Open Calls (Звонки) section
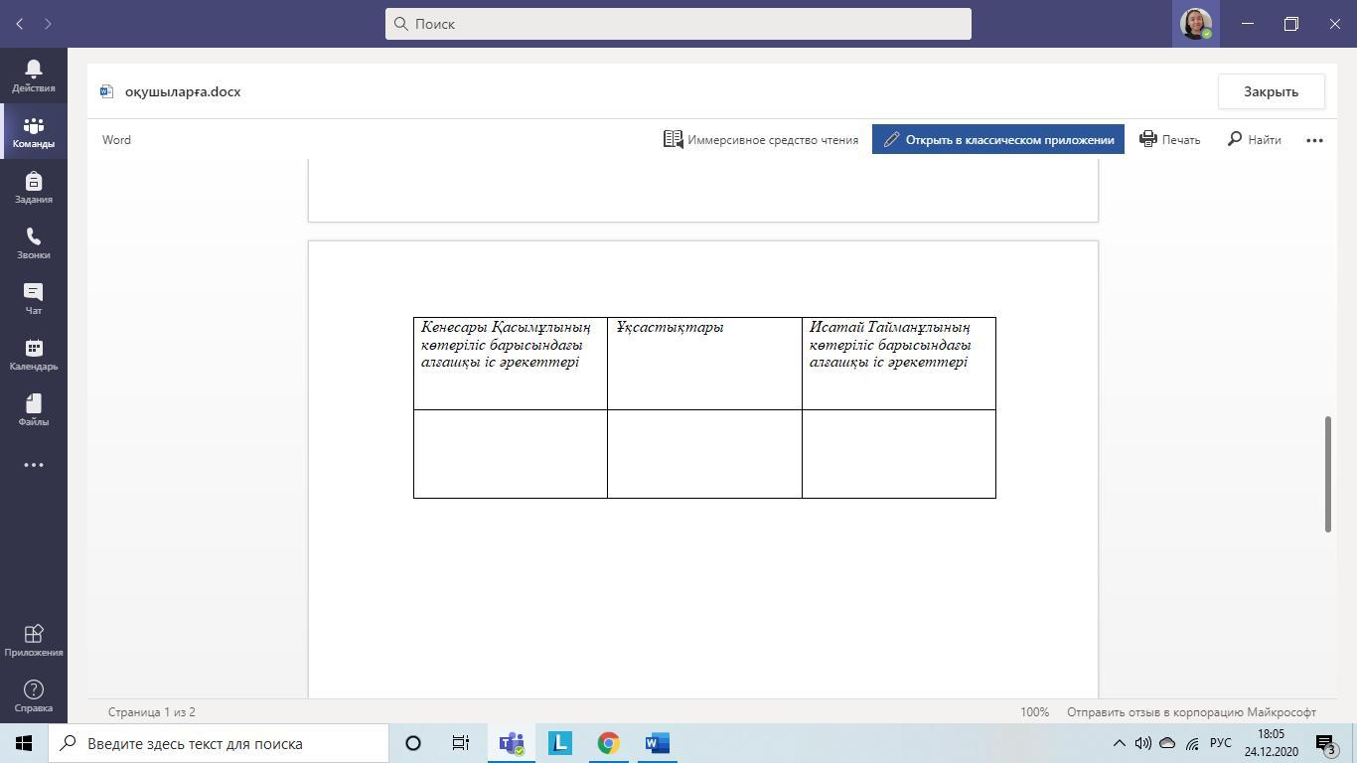This screenshot has height=763, width=1357. tap(33, 243)
